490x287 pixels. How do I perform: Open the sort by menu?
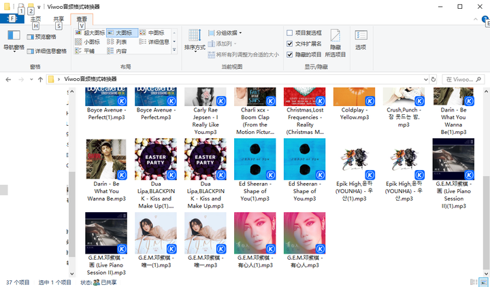pyautogui.click(x=195, y=40)
